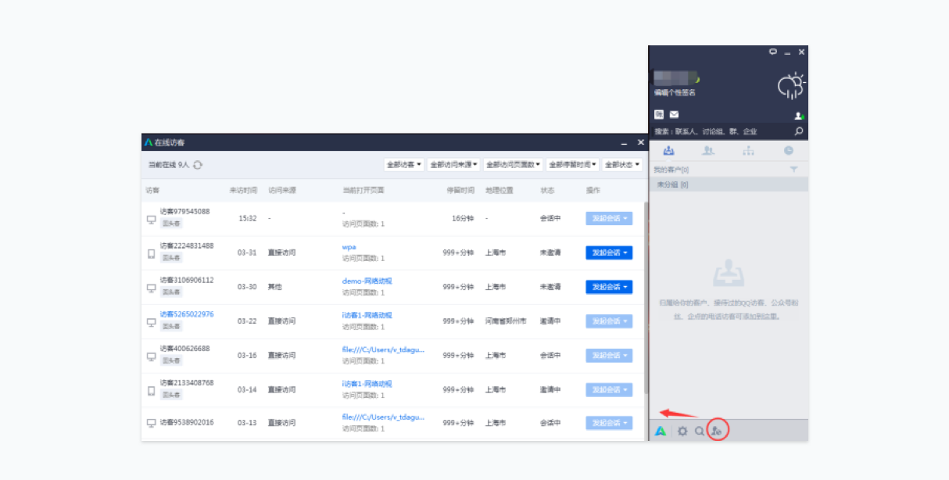Click the 停留时间 column header
The image size is (949, 480).
460,190
